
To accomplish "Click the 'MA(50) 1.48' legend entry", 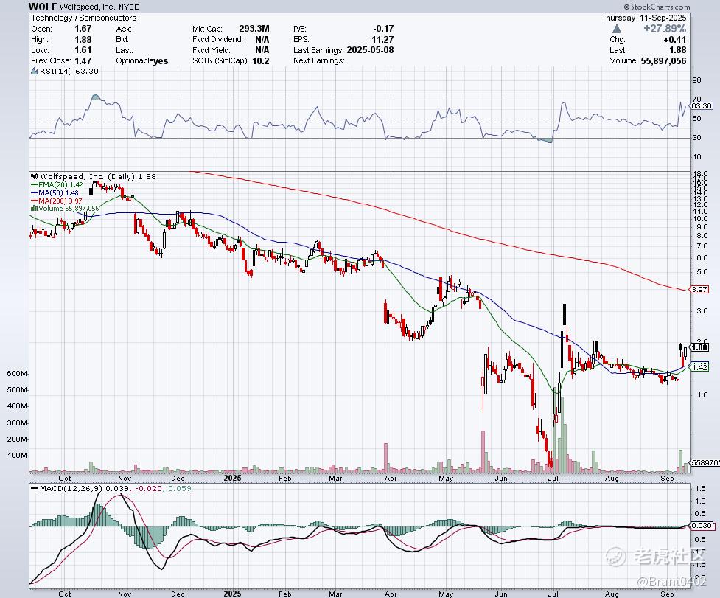I will coord(58,193).
